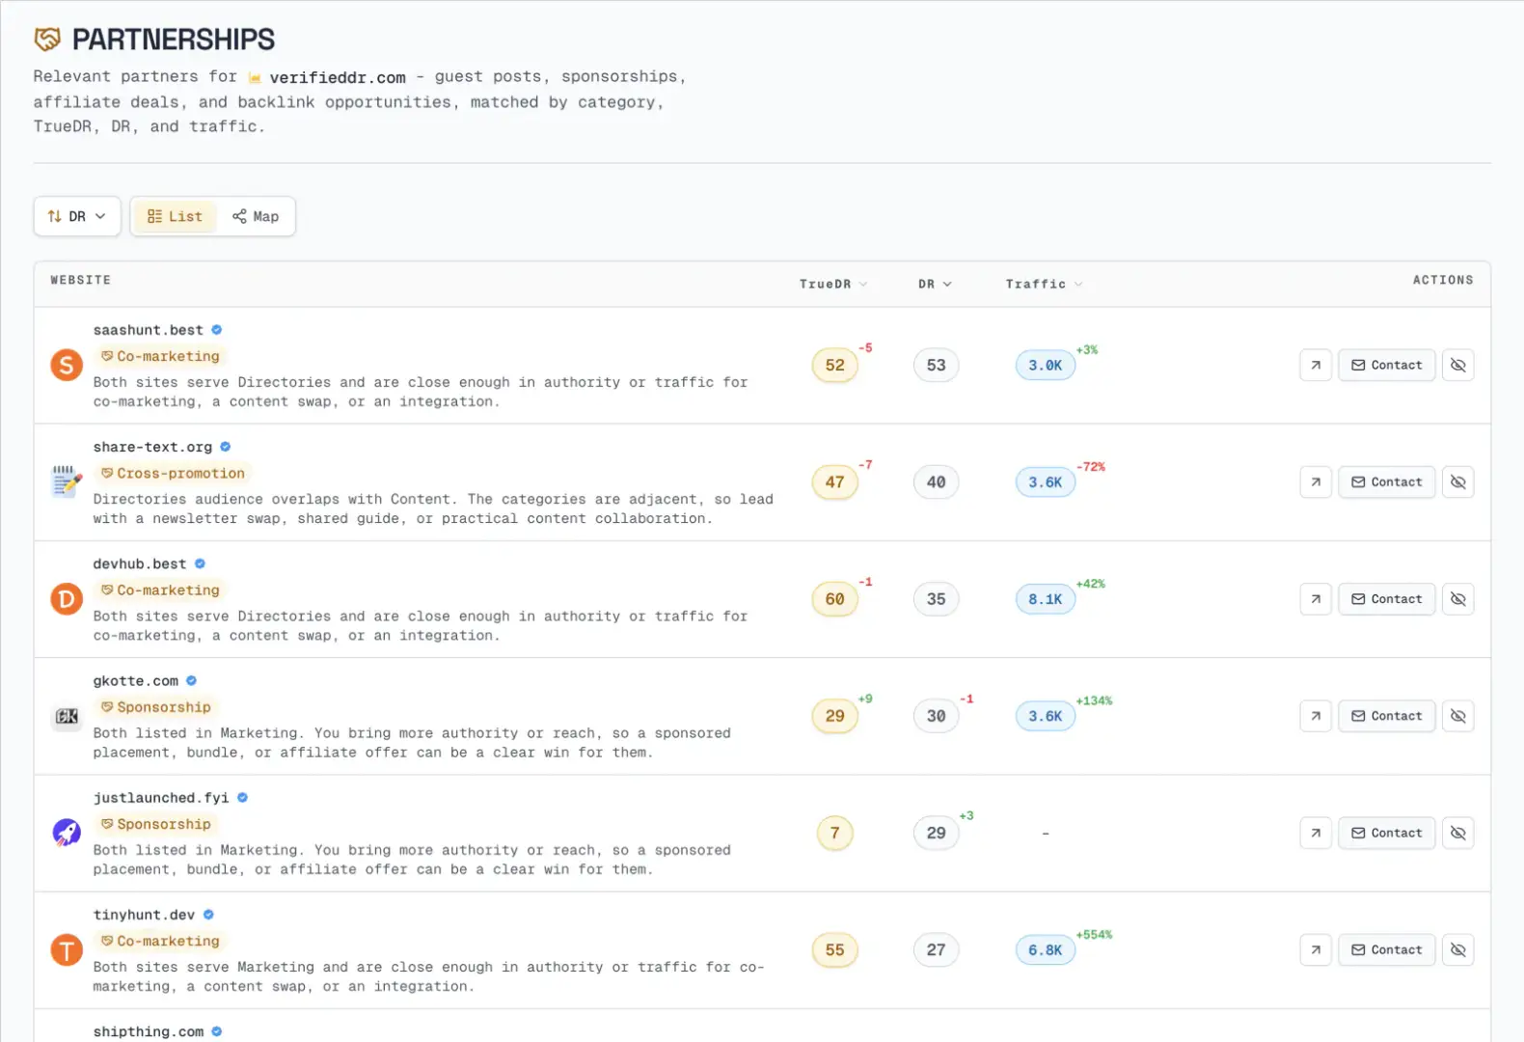Click the verifieddr.com domain in the description

point(338,77)
